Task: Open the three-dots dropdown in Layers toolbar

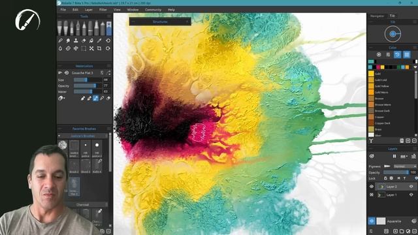Action: (404, 157)
